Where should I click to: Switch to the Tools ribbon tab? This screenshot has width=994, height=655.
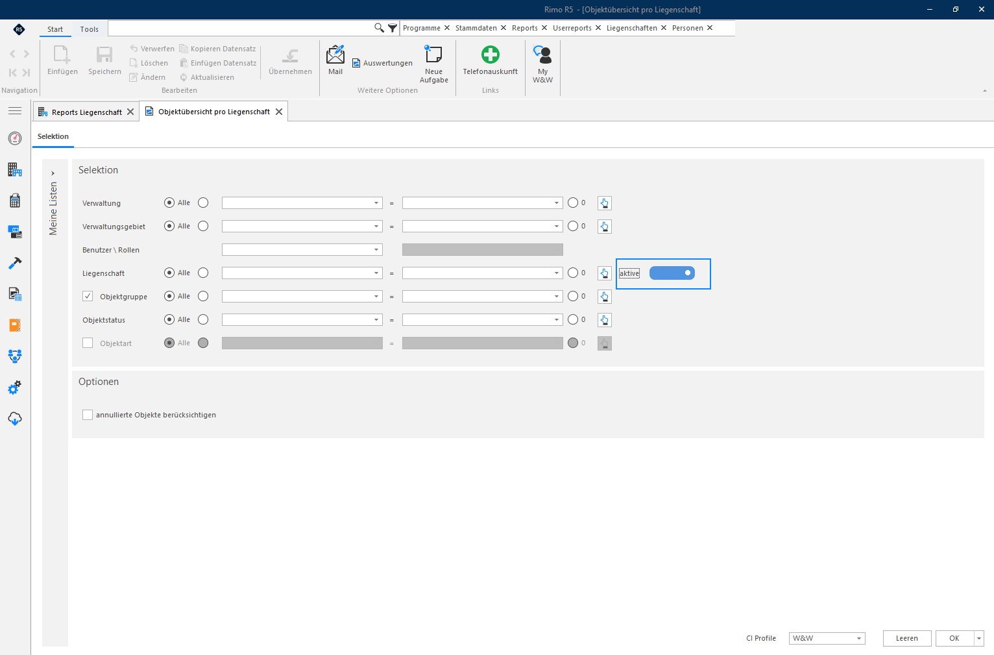[90, 29]
